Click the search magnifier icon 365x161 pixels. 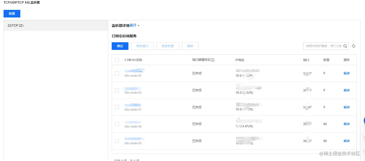pos(345,46)
